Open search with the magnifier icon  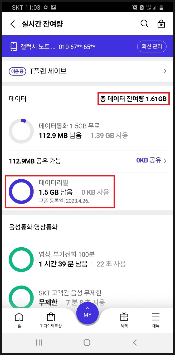click(x=144, y=24)
